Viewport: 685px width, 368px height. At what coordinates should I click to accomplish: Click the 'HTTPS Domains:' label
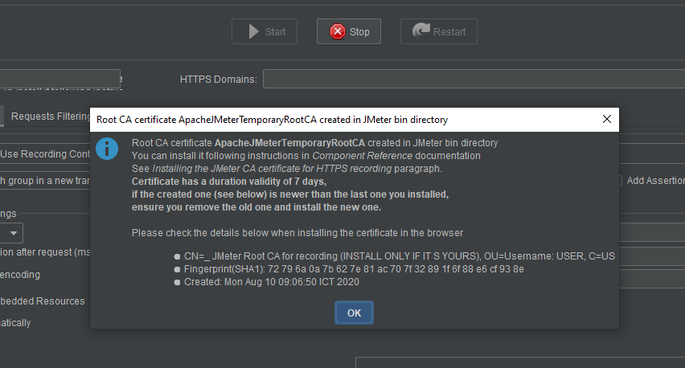pos(219,80)
